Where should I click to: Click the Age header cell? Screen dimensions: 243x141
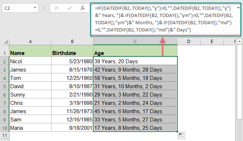[x=135, y=51]
